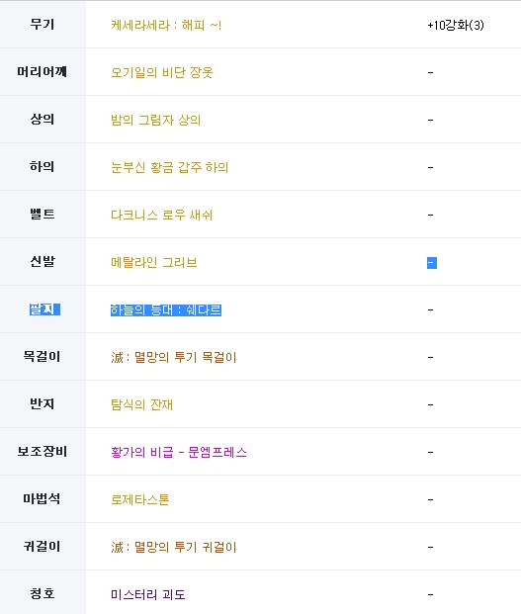Click the +10강화(3) reinforcement value
This screenshot has width=521, height=614.
point(456,26)
